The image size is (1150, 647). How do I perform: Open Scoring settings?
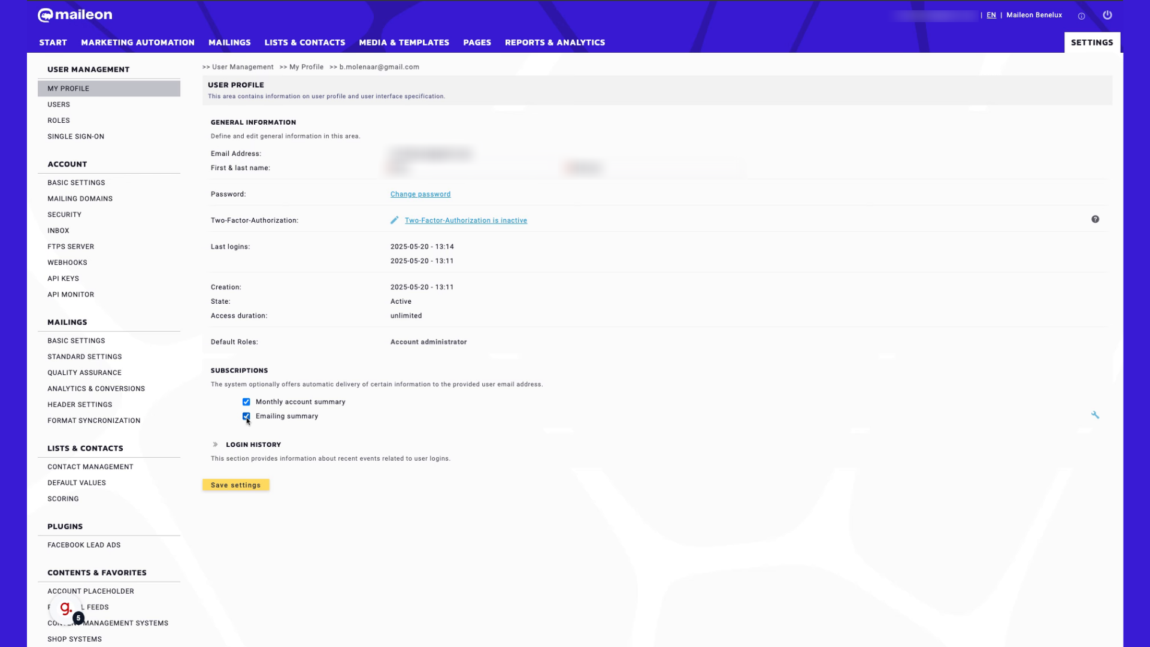point(63,499)
